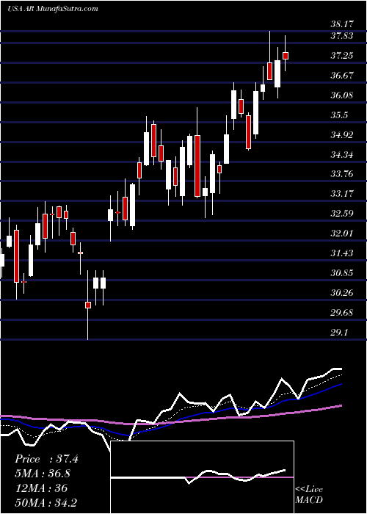Screen dimensions: 367x514
Task: Click the 5MA : 36.8 readout
Action: coord(43,474)
